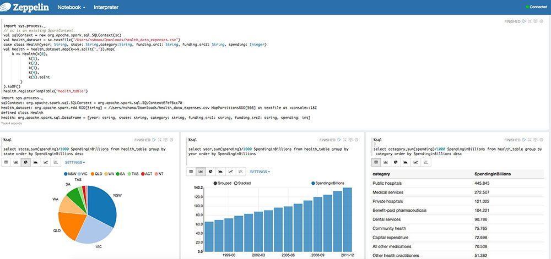Expand SETTINGS in the year bar chart paragraph

(x=260, y=172)
